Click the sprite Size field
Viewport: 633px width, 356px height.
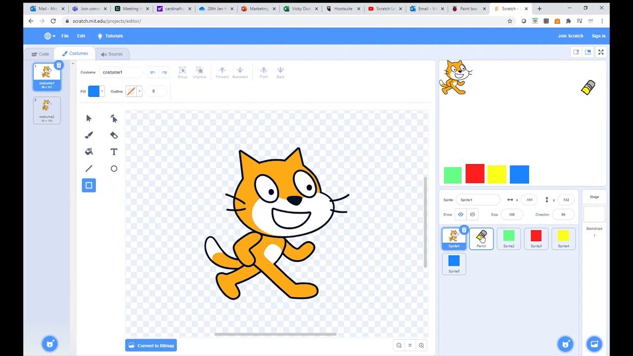(x=512, y=215)
